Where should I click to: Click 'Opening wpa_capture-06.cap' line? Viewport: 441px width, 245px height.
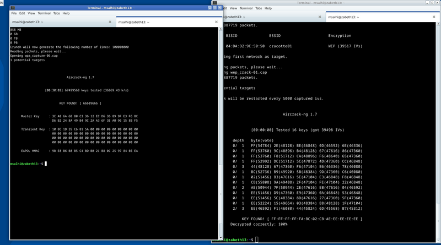(x=34, y=56)
